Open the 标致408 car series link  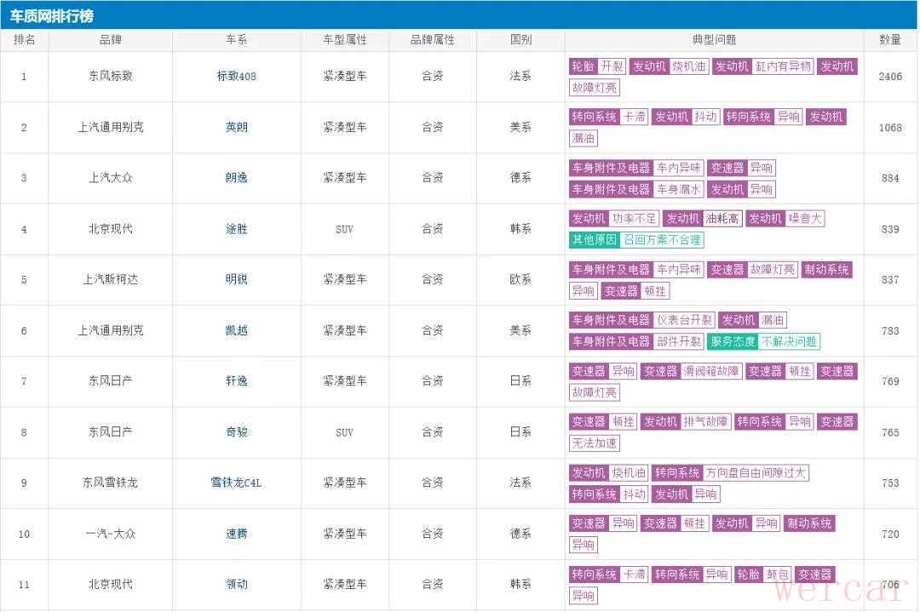(236, 76)
